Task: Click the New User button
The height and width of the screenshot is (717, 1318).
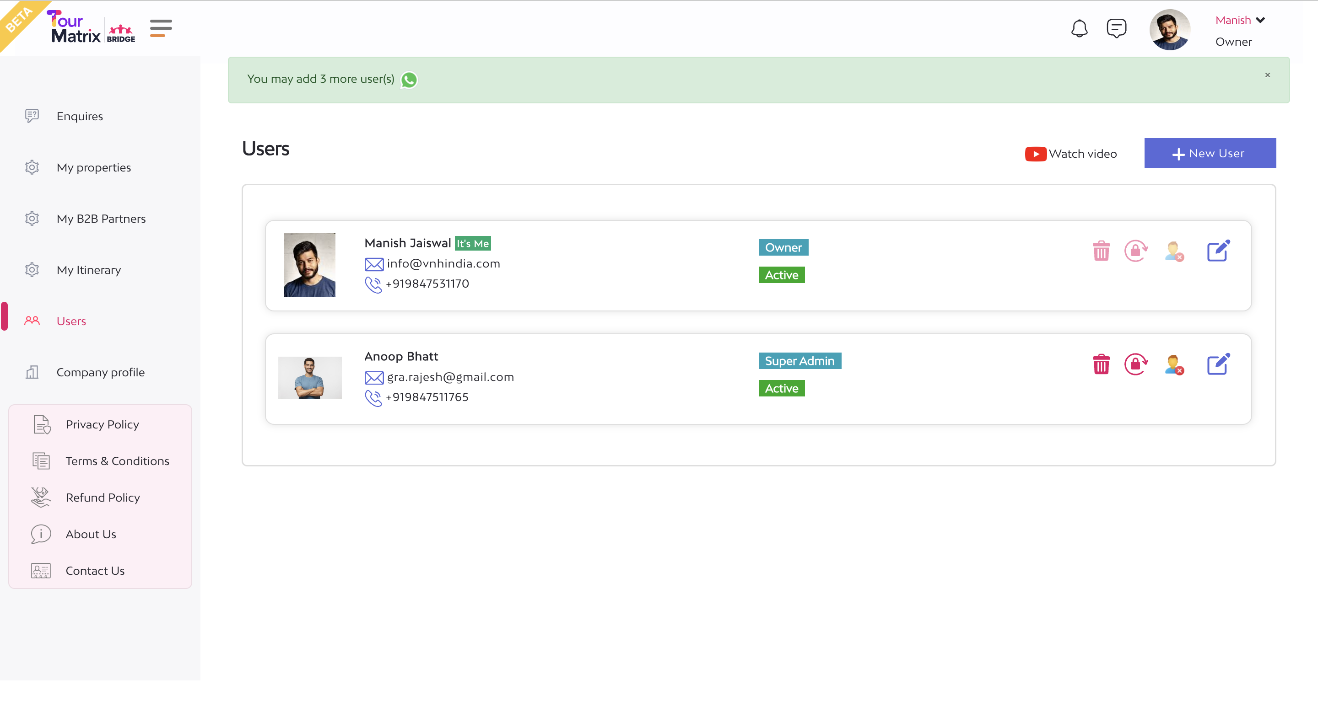Action: [x=1210, y=154]
